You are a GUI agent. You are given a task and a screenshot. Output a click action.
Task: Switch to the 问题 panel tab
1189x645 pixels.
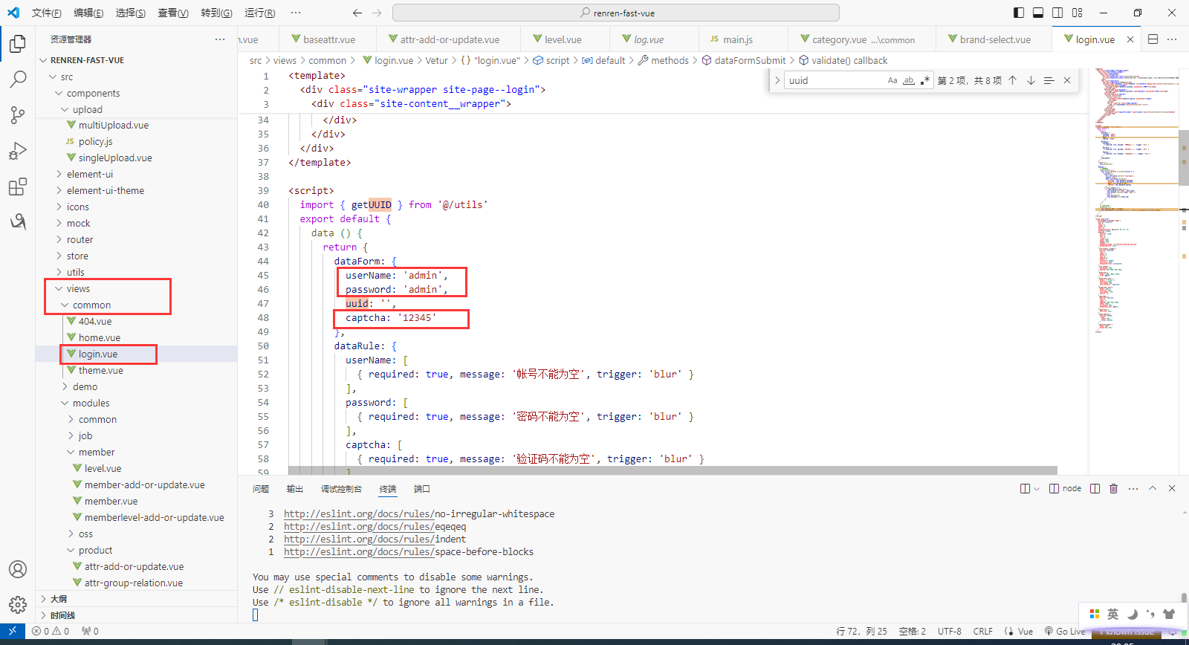point(261,488)
